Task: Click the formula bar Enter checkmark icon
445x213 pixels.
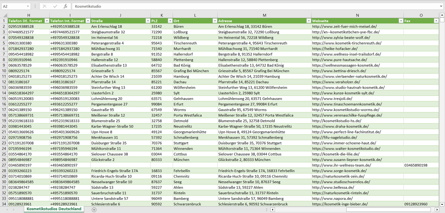Action: (x=55, y=6)
